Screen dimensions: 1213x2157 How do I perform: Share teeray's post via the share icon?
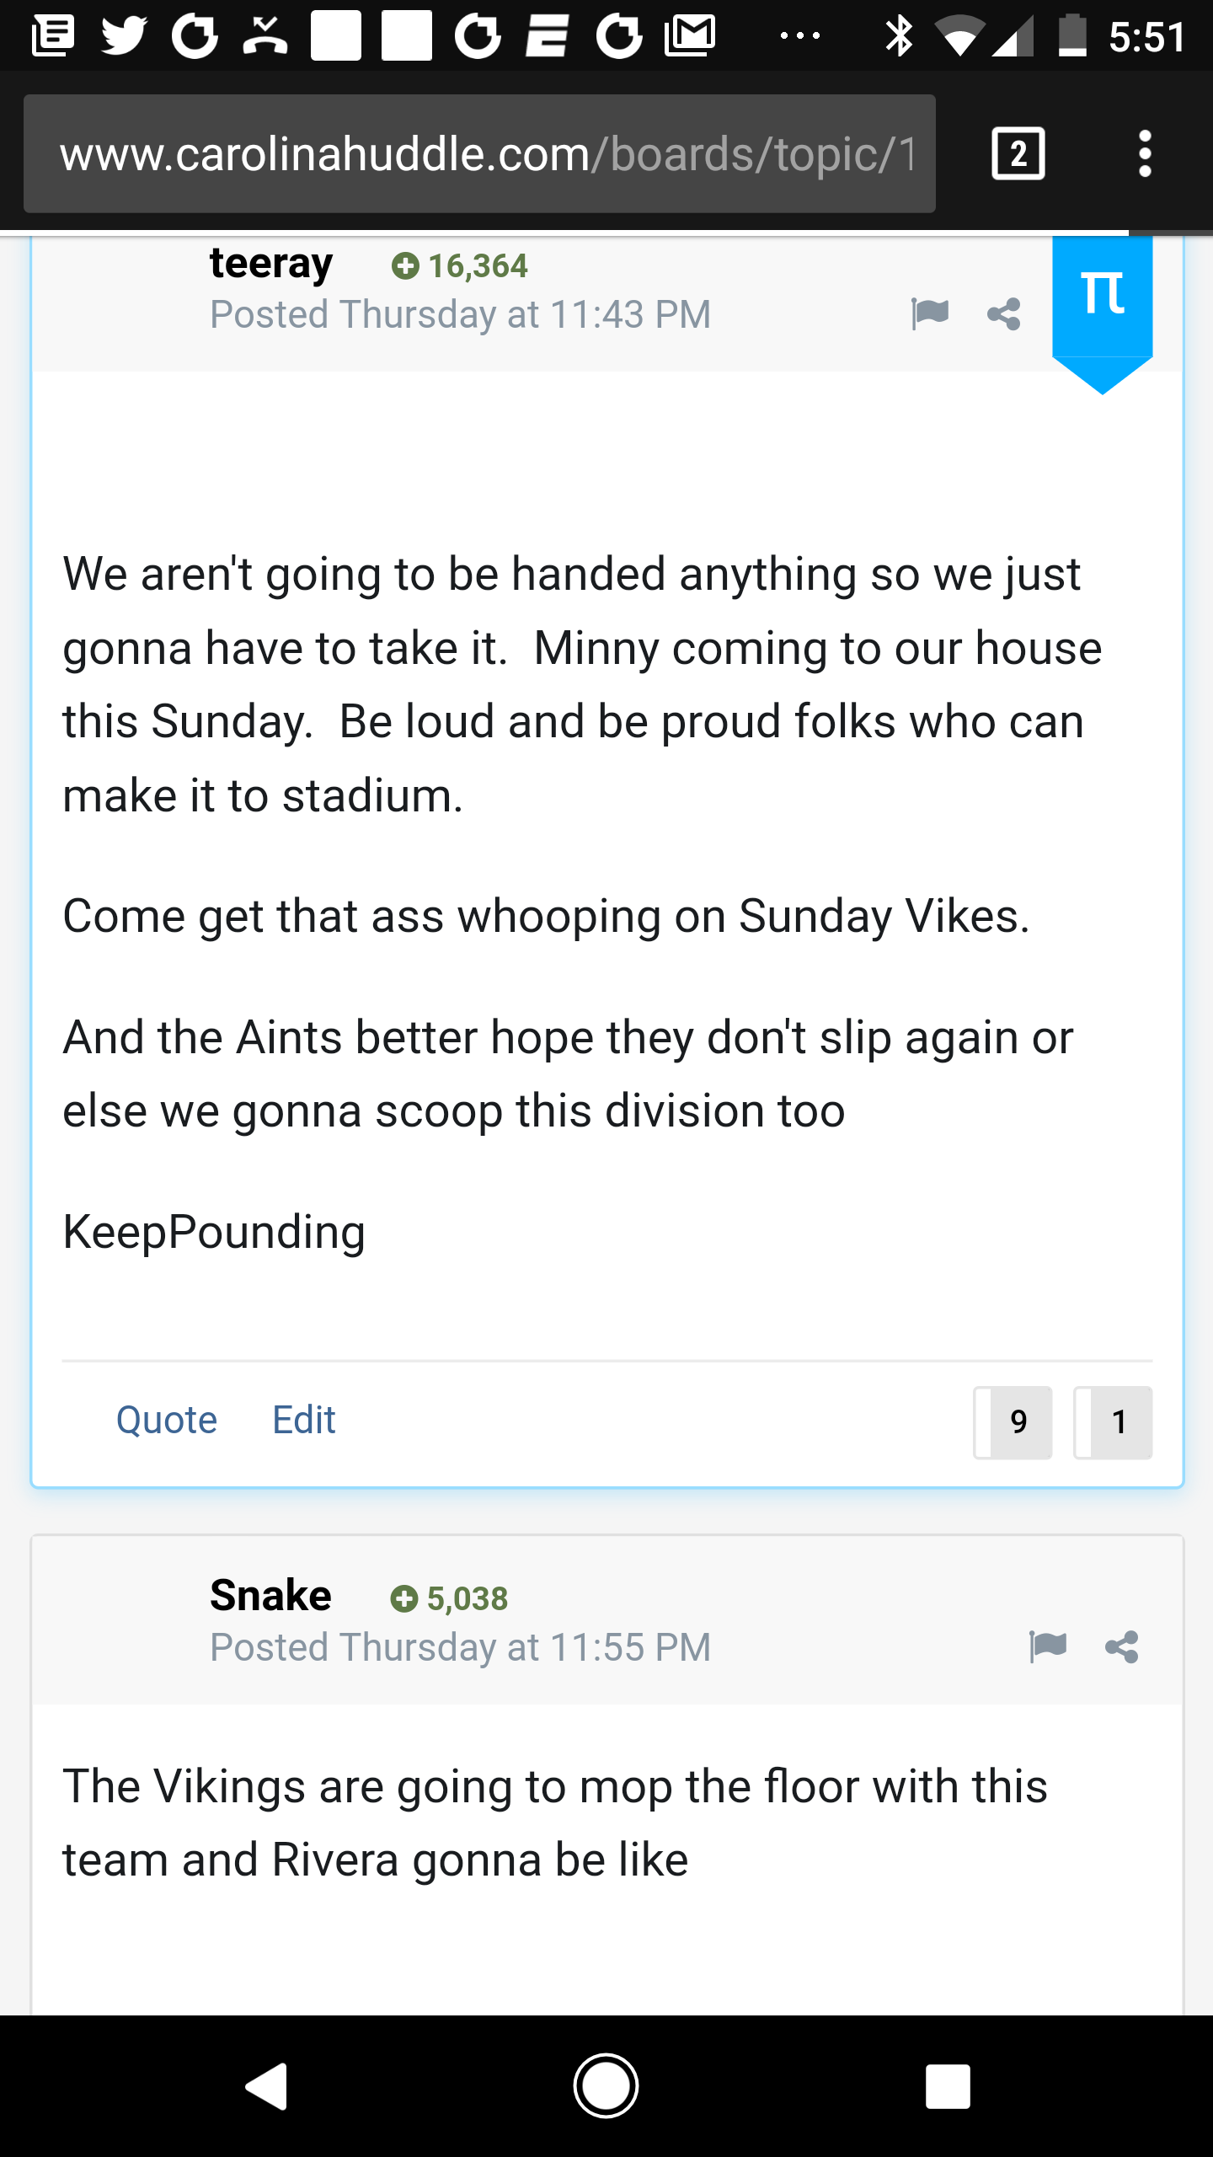1003,314
